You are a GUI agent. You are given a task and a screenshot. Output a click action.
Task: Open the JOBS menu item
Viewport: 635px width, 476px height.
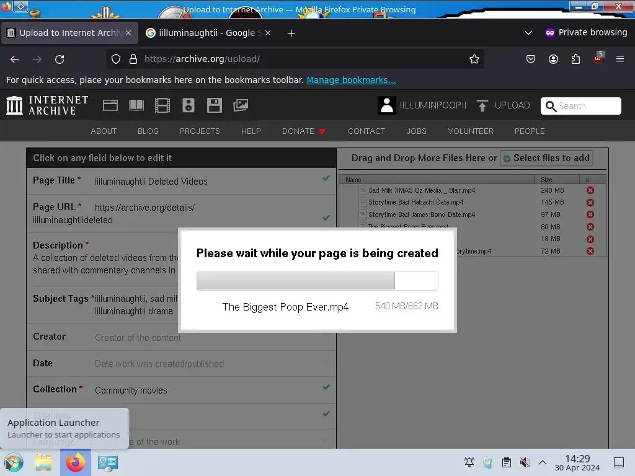coord(416,131)
